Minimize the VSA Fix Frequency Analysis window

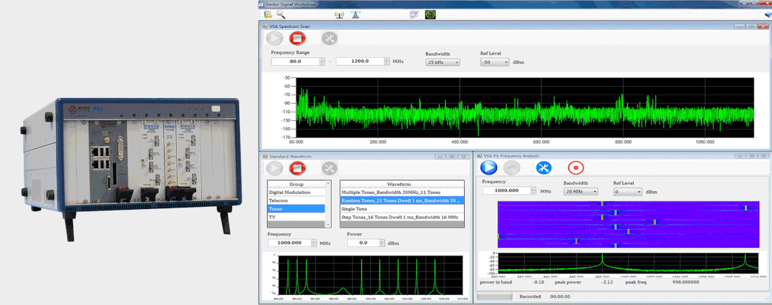pyautogui.click(x=740, y=155)
